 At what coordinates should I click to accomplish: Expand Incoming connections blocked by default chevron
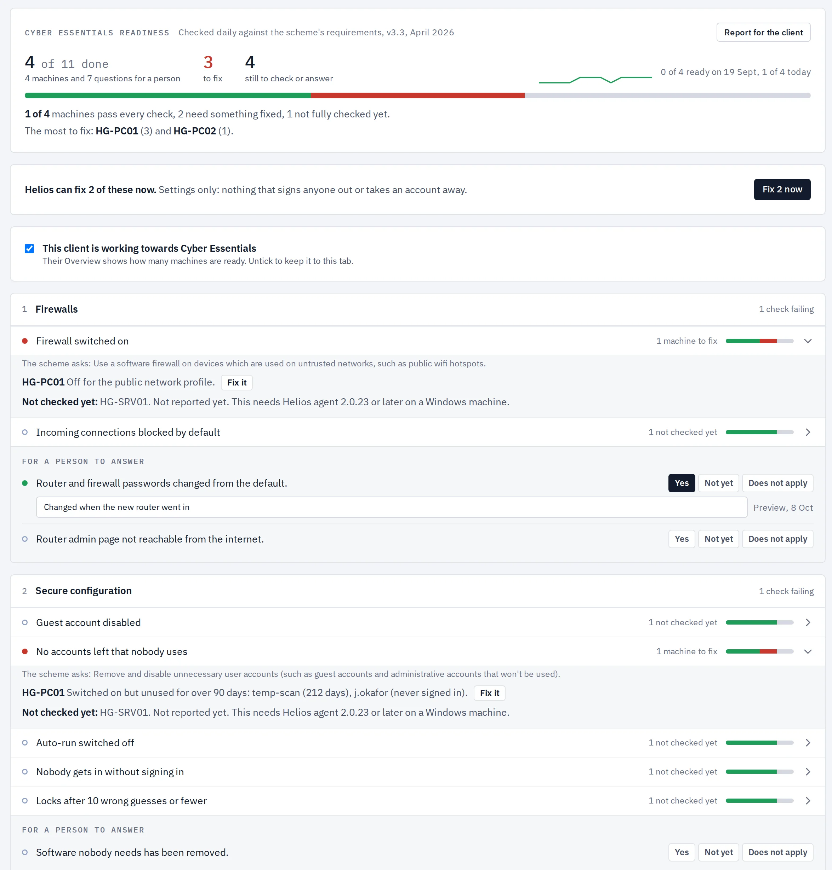pyautogui.click(x=808, y=432)
